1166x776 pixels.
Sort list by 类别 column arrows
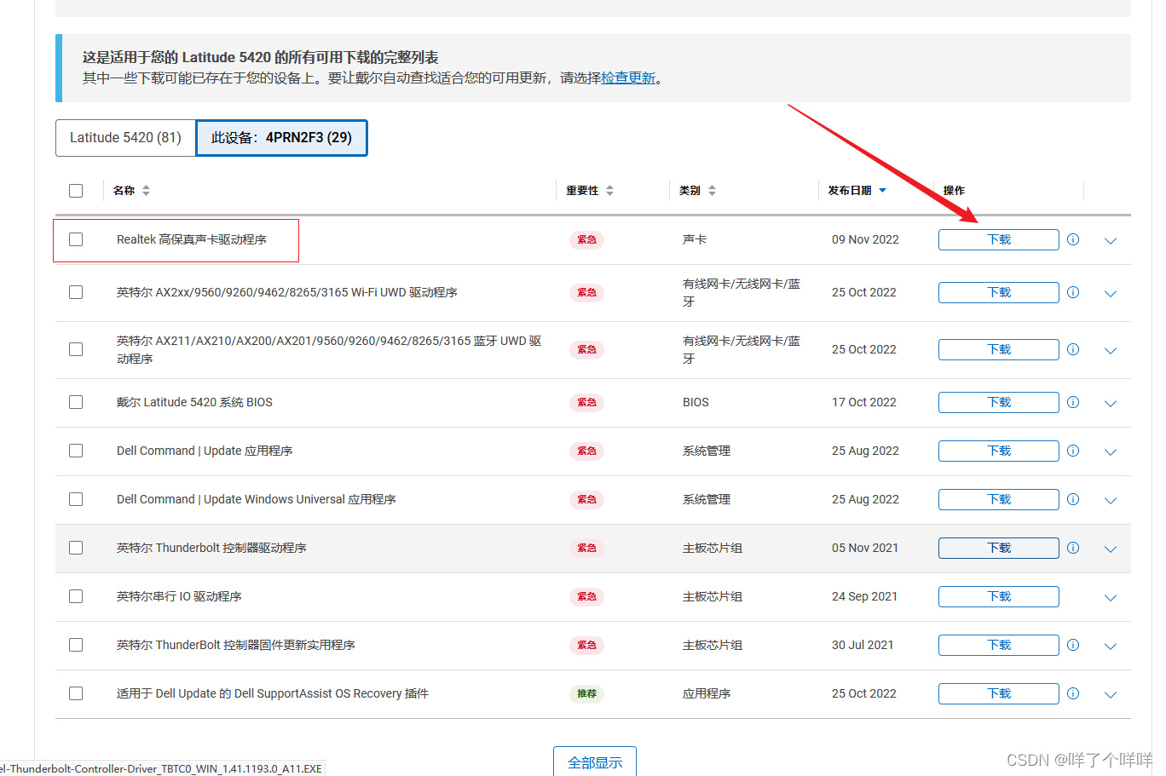pyautogui.click(x=712, y=191)
